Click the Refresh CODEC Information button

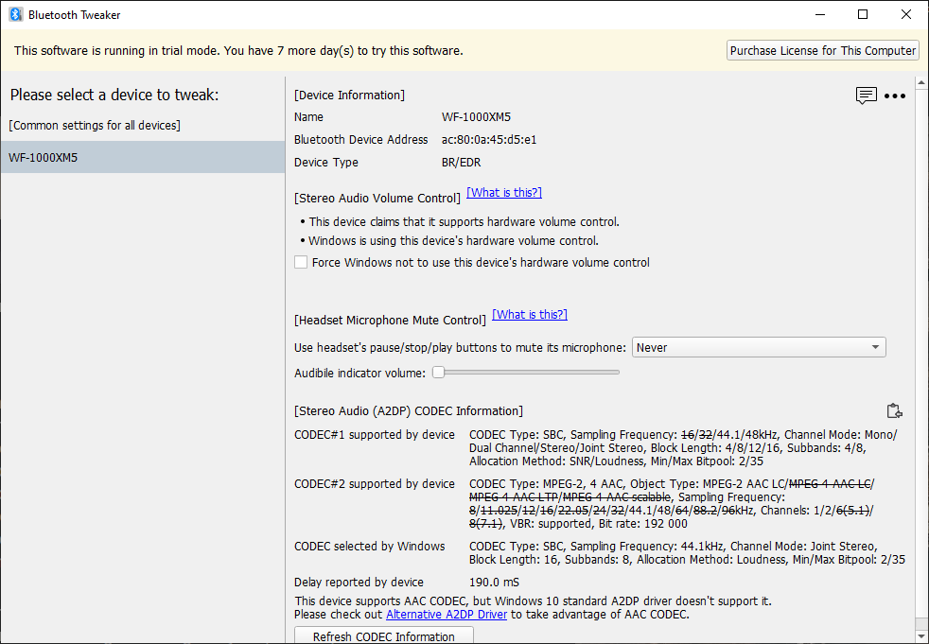pyautogui.click(x=384, y=635)
